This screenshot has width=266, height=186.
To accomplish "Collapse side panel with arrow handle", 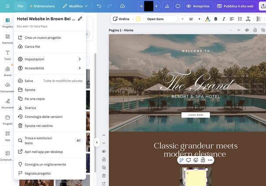I will click(97, 142).
